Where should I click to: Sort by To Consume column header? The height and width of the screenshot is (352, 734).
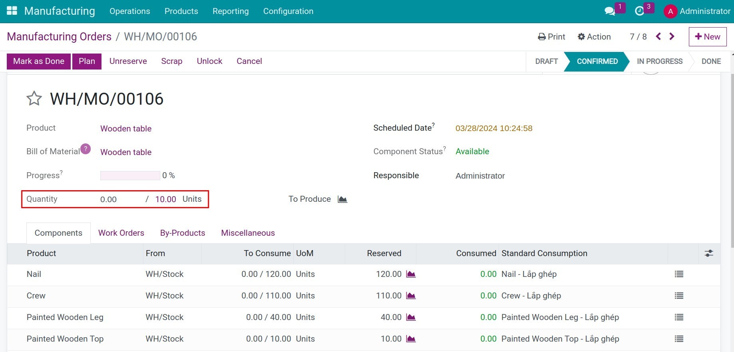[267, 253]
